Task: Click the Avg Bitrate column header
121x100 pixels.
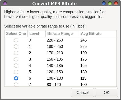Action: 98,34
